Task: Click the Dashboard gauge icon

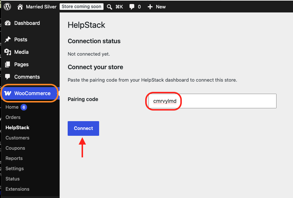Action: pyautogui.click(x=8, y=23)
